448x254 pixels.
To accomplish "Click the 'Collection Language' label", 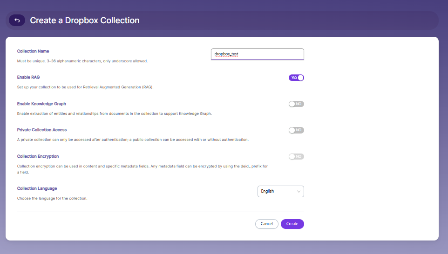I will click(x=37, y=188).
